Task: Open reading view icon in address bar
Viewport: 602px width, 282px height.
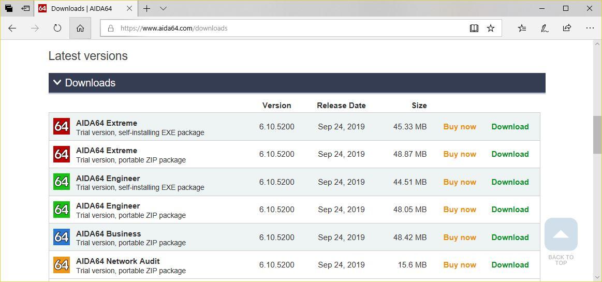Action: tap(474, 28)
